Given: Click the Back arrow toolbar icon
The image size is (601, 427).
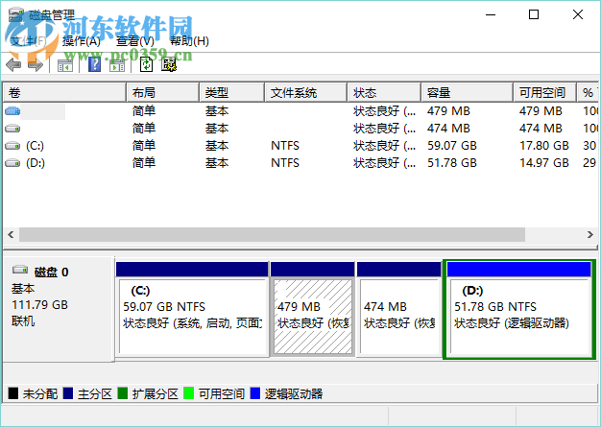Looking at the screenshot, I should pyautogui.click(x=13, y=64).
